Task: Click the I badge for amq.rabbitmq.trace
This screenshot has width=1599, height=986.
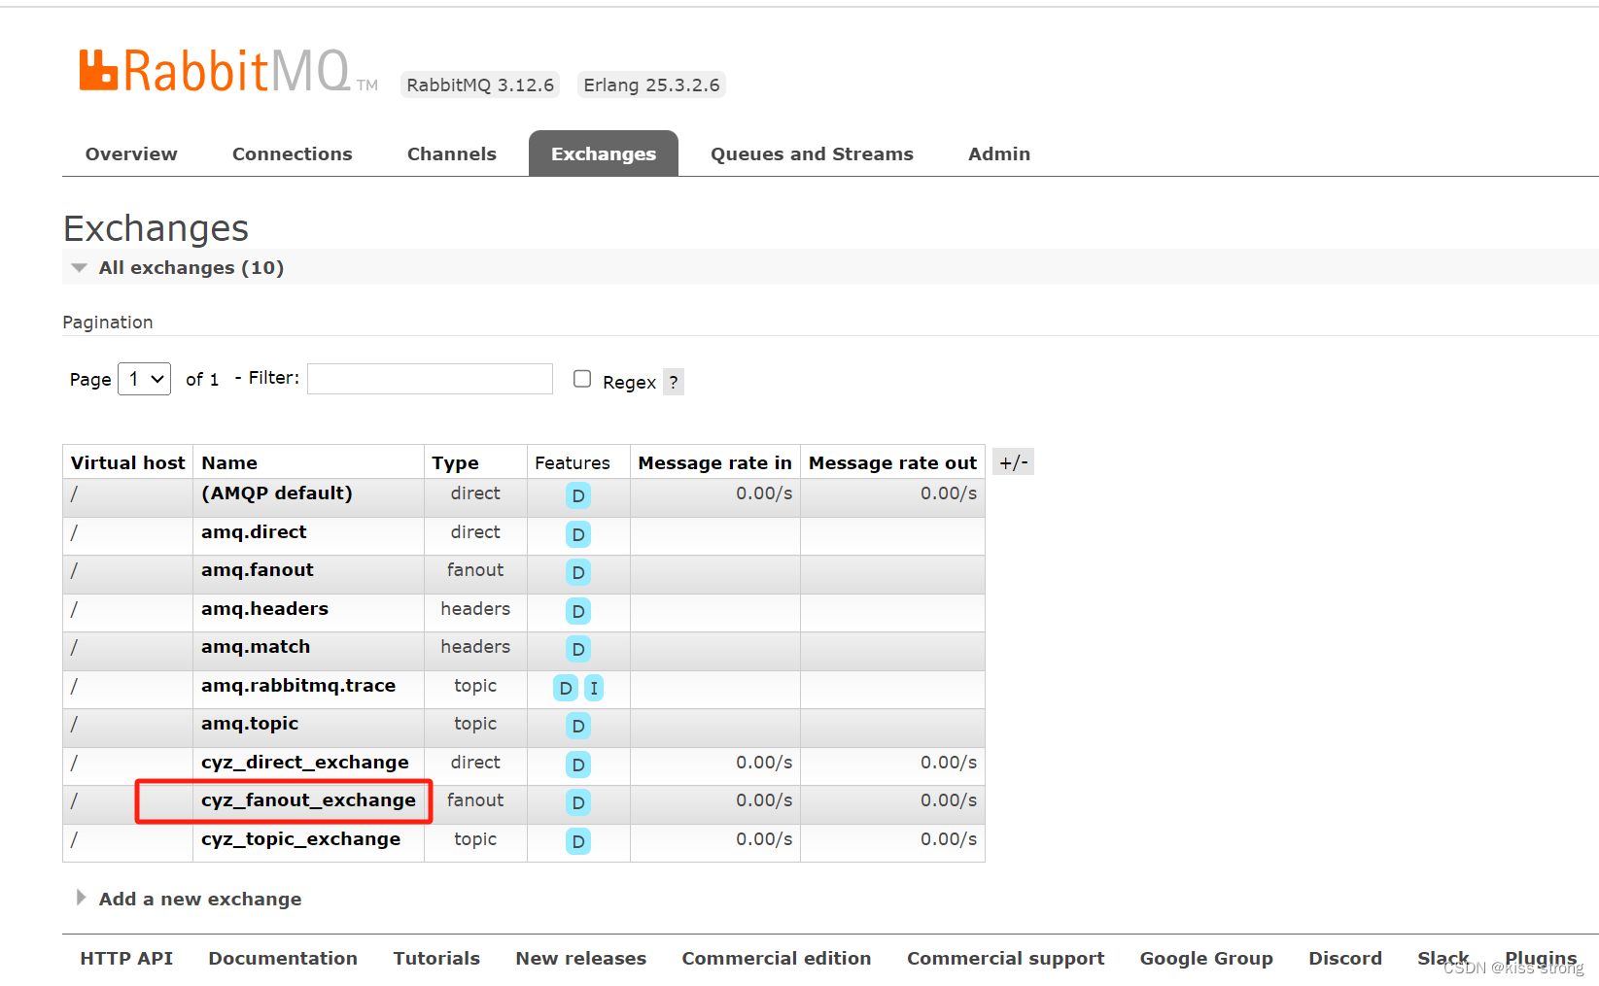Action: 594,688
